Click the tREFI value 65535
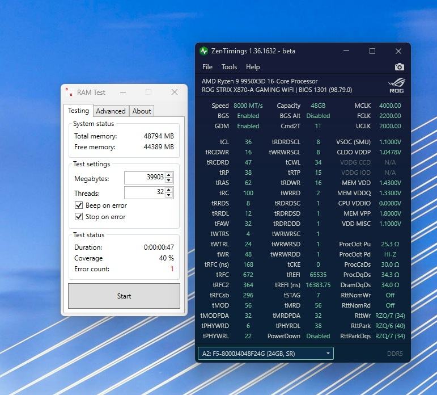 (318, 275)
